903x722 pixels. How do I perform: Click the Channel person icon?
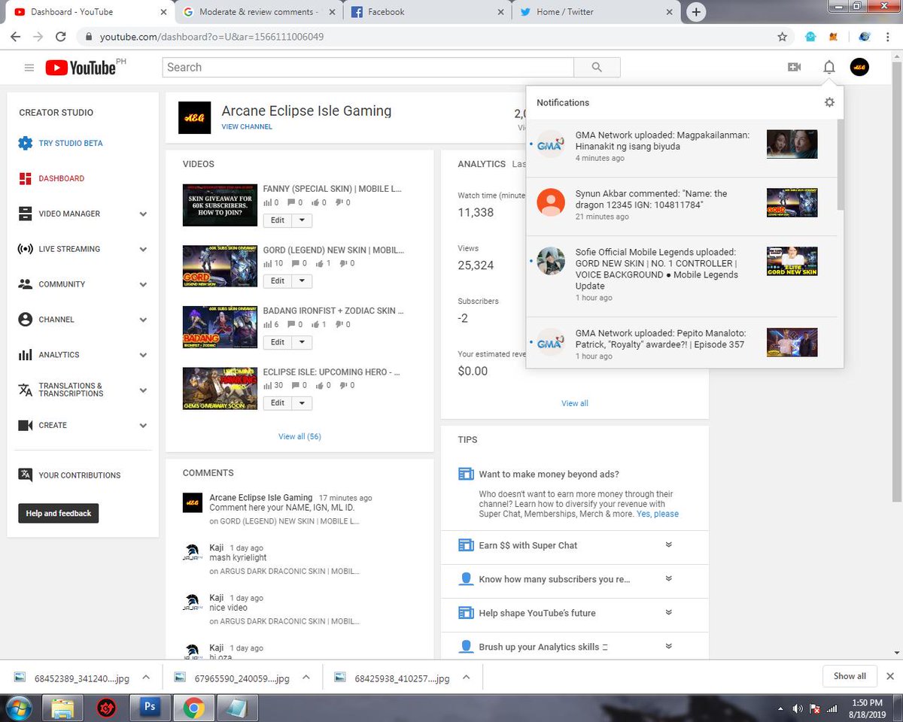pyautogui.click(x=26, y=320)
